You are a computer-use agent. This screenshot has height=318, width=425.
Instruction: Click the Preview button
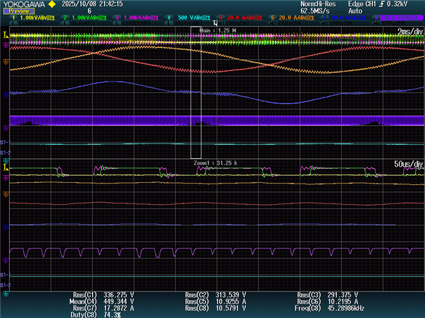click(19, 11)
